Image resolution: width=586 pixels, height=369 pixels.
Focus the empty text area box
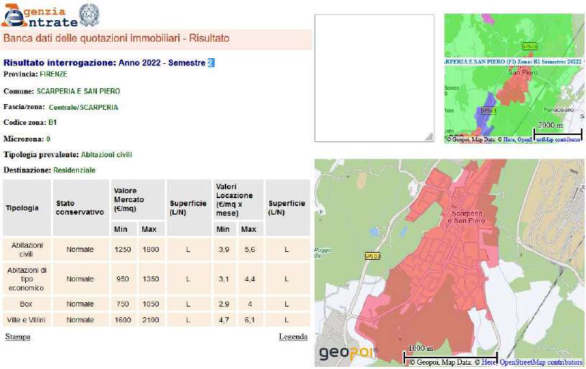click(374, 78)
